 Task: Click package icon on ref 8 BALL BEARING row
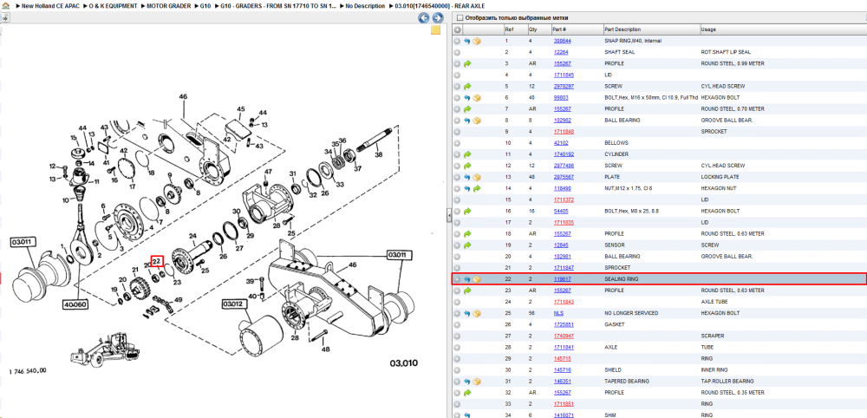[x=477, y=120]
